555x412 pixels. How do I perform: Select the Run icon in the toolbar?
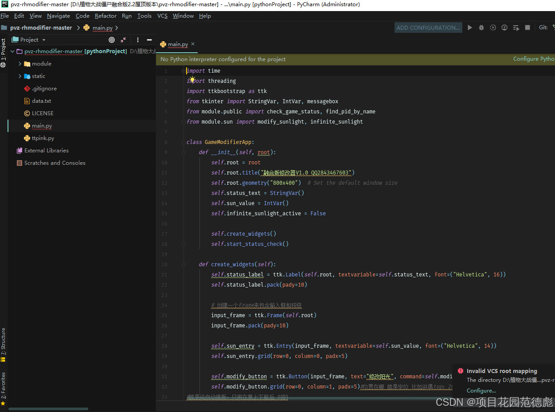(x=469, y=27)
